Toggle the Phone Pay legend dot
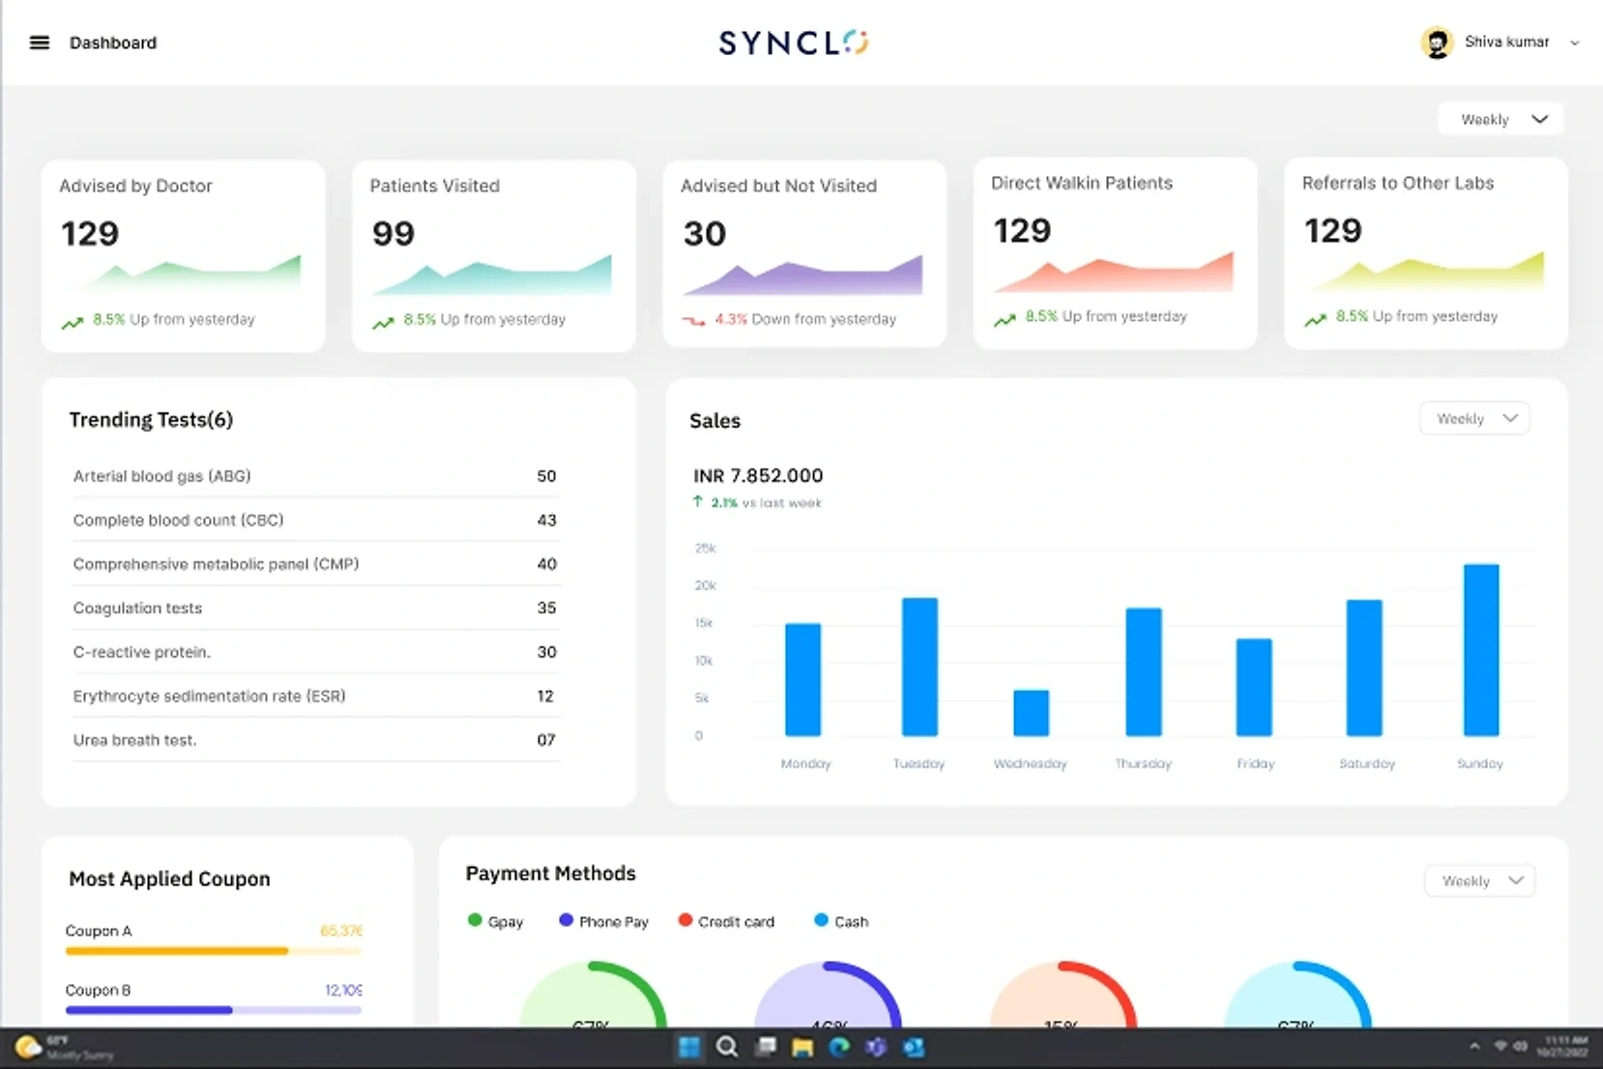This screenshot has width=1603, height=1069. (566, 920)
